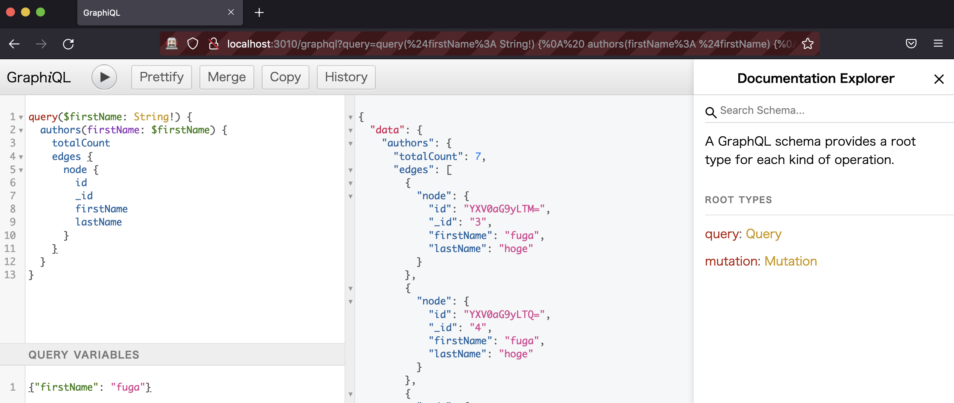Click "YXV0aG9yLTQ=" id value in results
This screenshot has height=403, width=954.
504,315
